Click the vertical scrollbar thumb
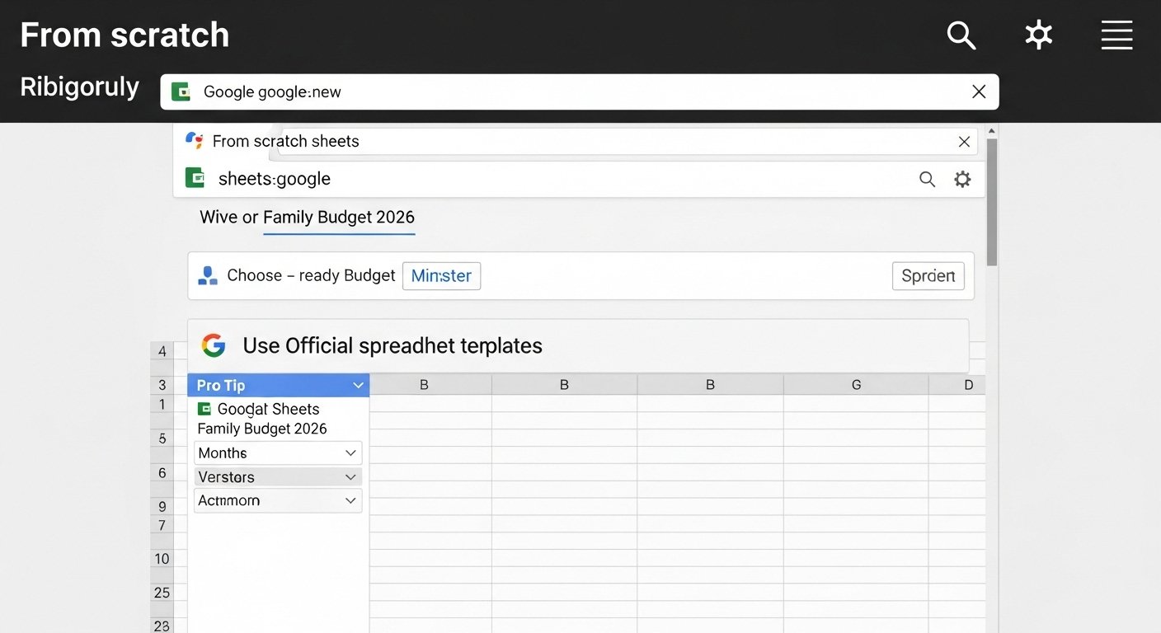This screenshot has height=633, width=1161. click(992, 202)
